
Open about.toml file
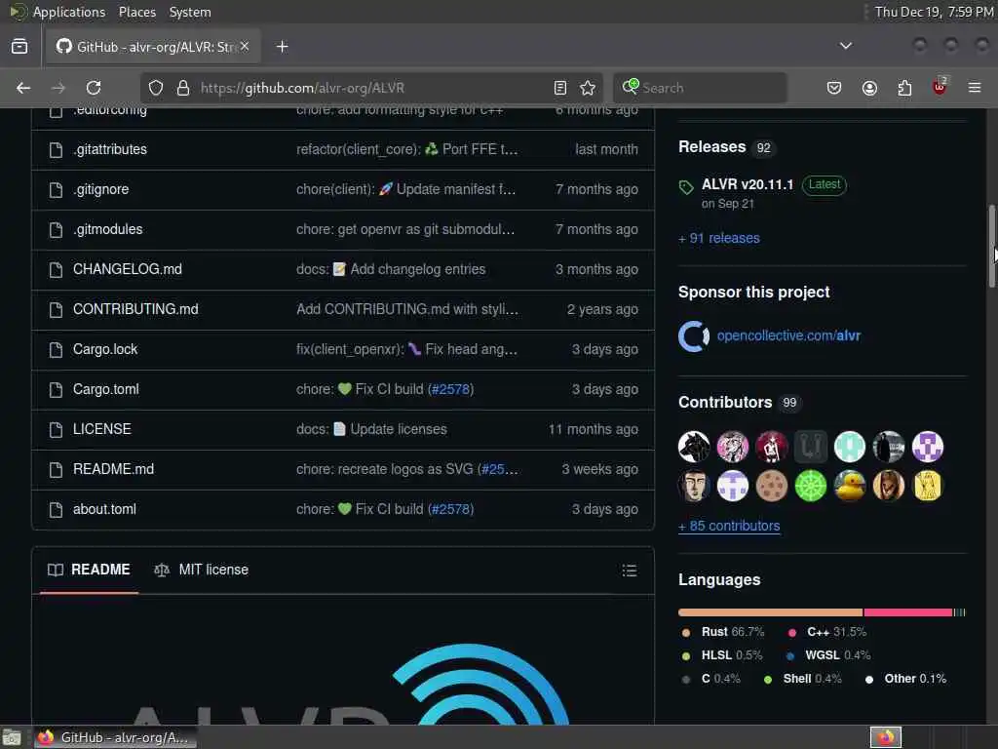104,509
